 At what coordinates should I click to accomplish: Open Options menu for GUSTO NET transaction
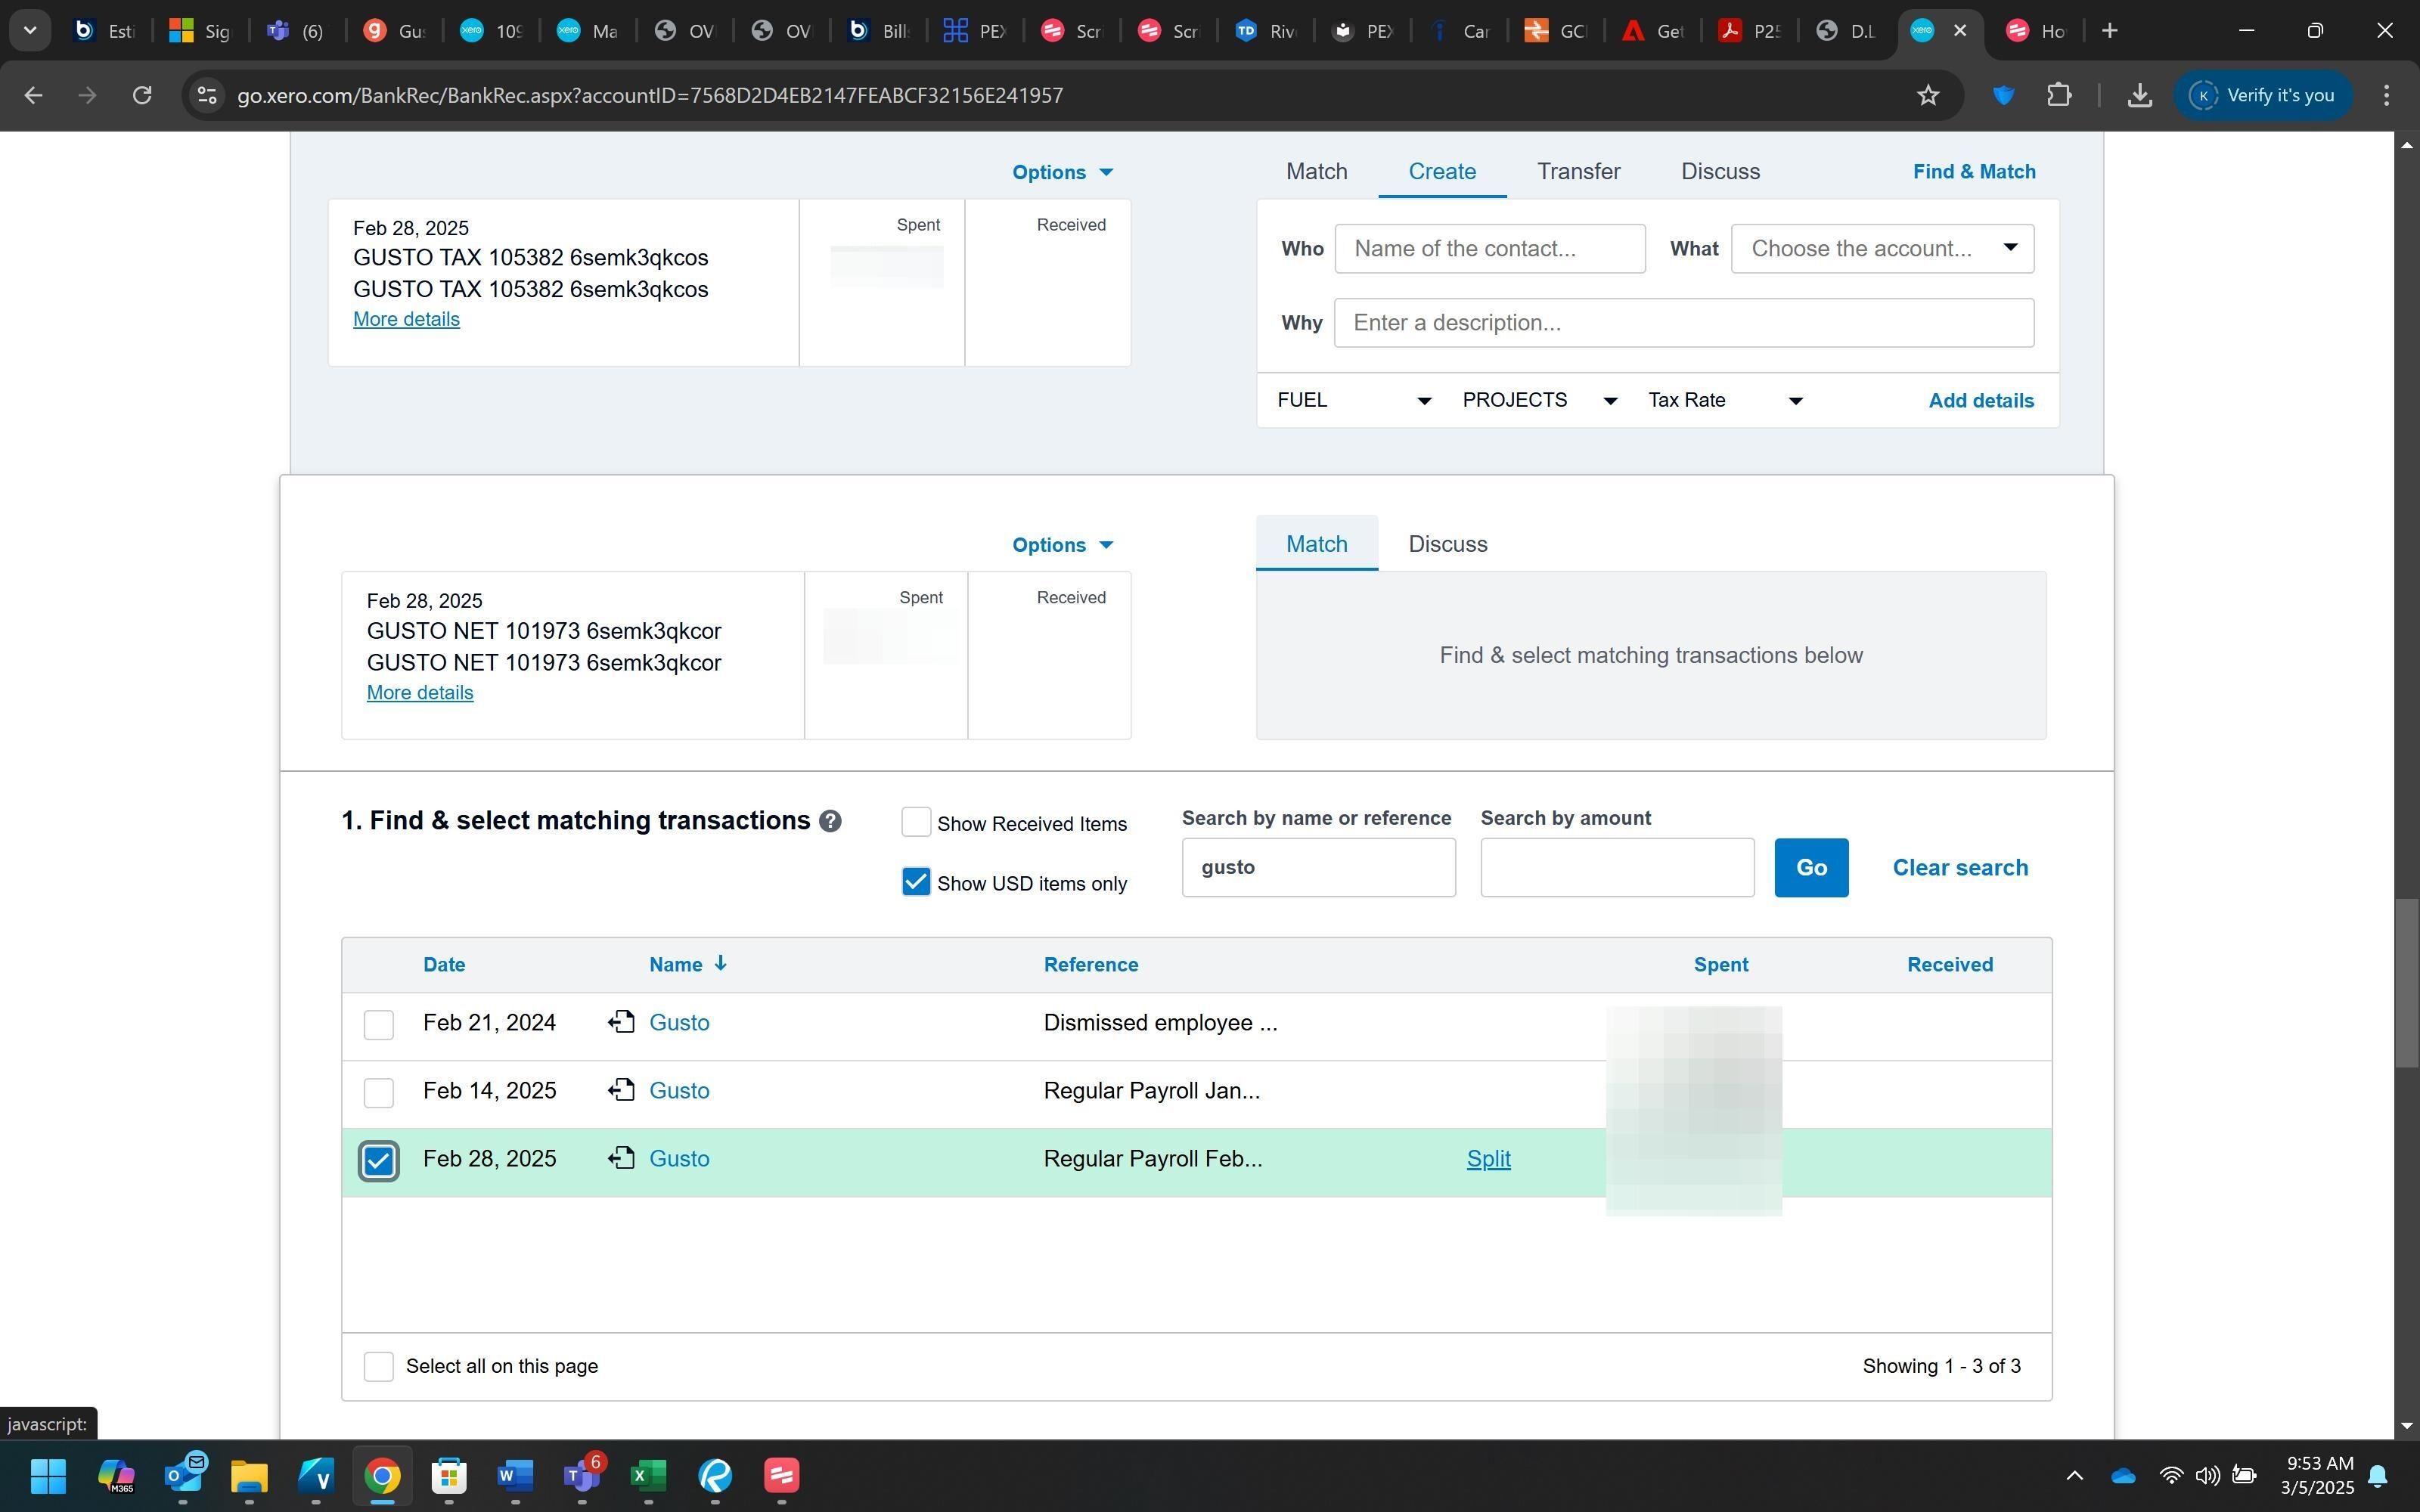point(1062,545)
